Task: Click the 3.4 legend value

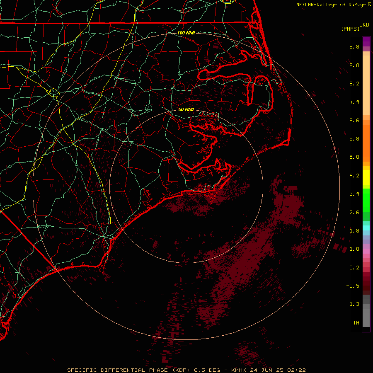Action: [354, 194]
